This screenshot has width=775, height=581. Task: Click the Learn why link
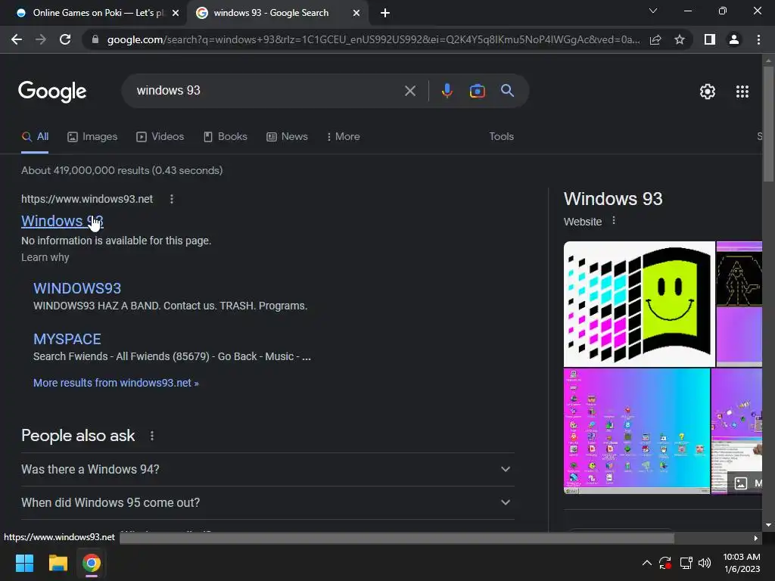click(x=45, y=257)
